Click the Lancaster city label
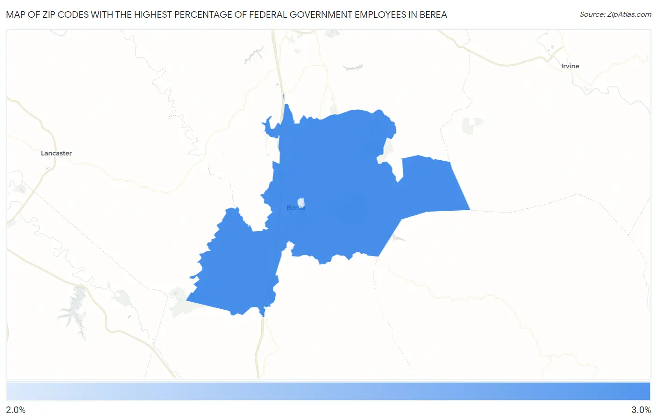Image resolution: width=657 pixels, height=420 pixels. (56, 153)
